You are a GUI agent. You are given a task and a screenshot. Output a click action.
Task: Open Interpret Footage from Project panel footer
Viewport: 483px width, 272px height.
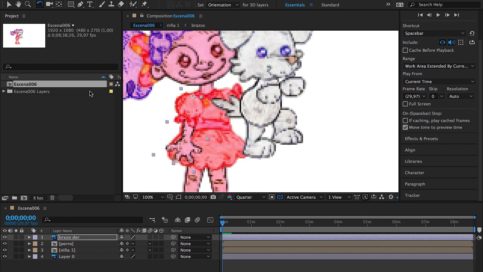5,198
